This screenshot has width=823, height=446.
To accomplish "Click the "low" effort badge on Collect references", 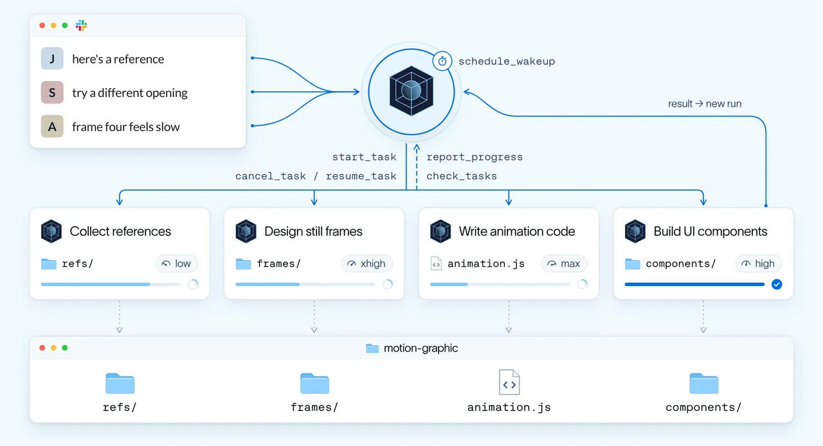I will tap(177, 263).
